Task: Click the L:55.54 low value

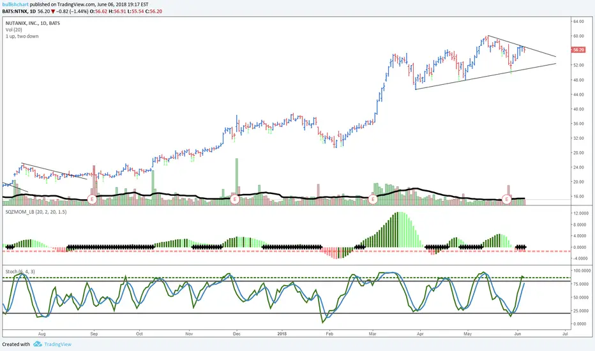Action: coord(135,11)
